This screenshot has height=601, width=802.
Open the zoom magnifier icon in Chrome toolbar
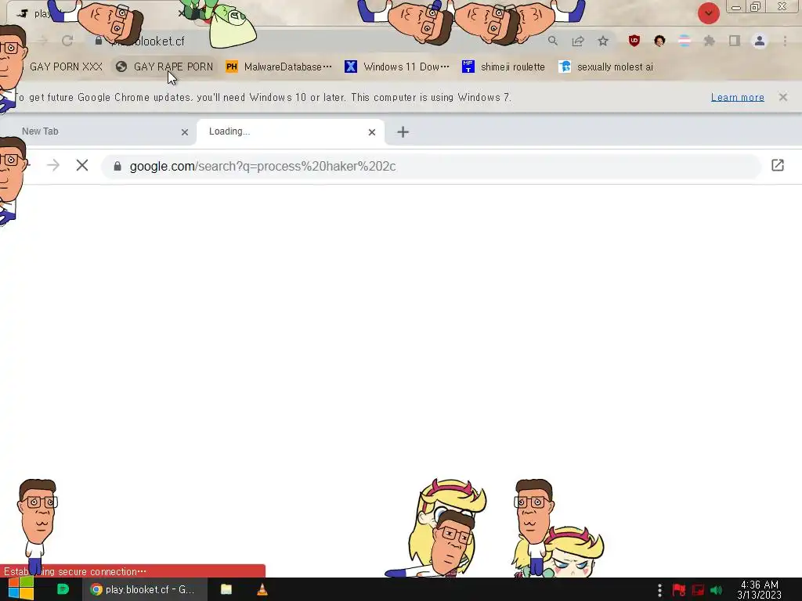(x=553, y=41)
